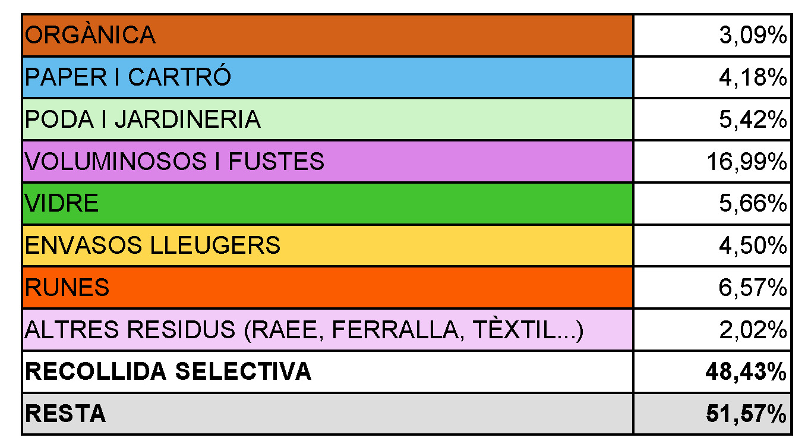Select the yellow ENVASOS LLEUGERS cell
Screen dimensions: 808x447
tap(328, 245)
